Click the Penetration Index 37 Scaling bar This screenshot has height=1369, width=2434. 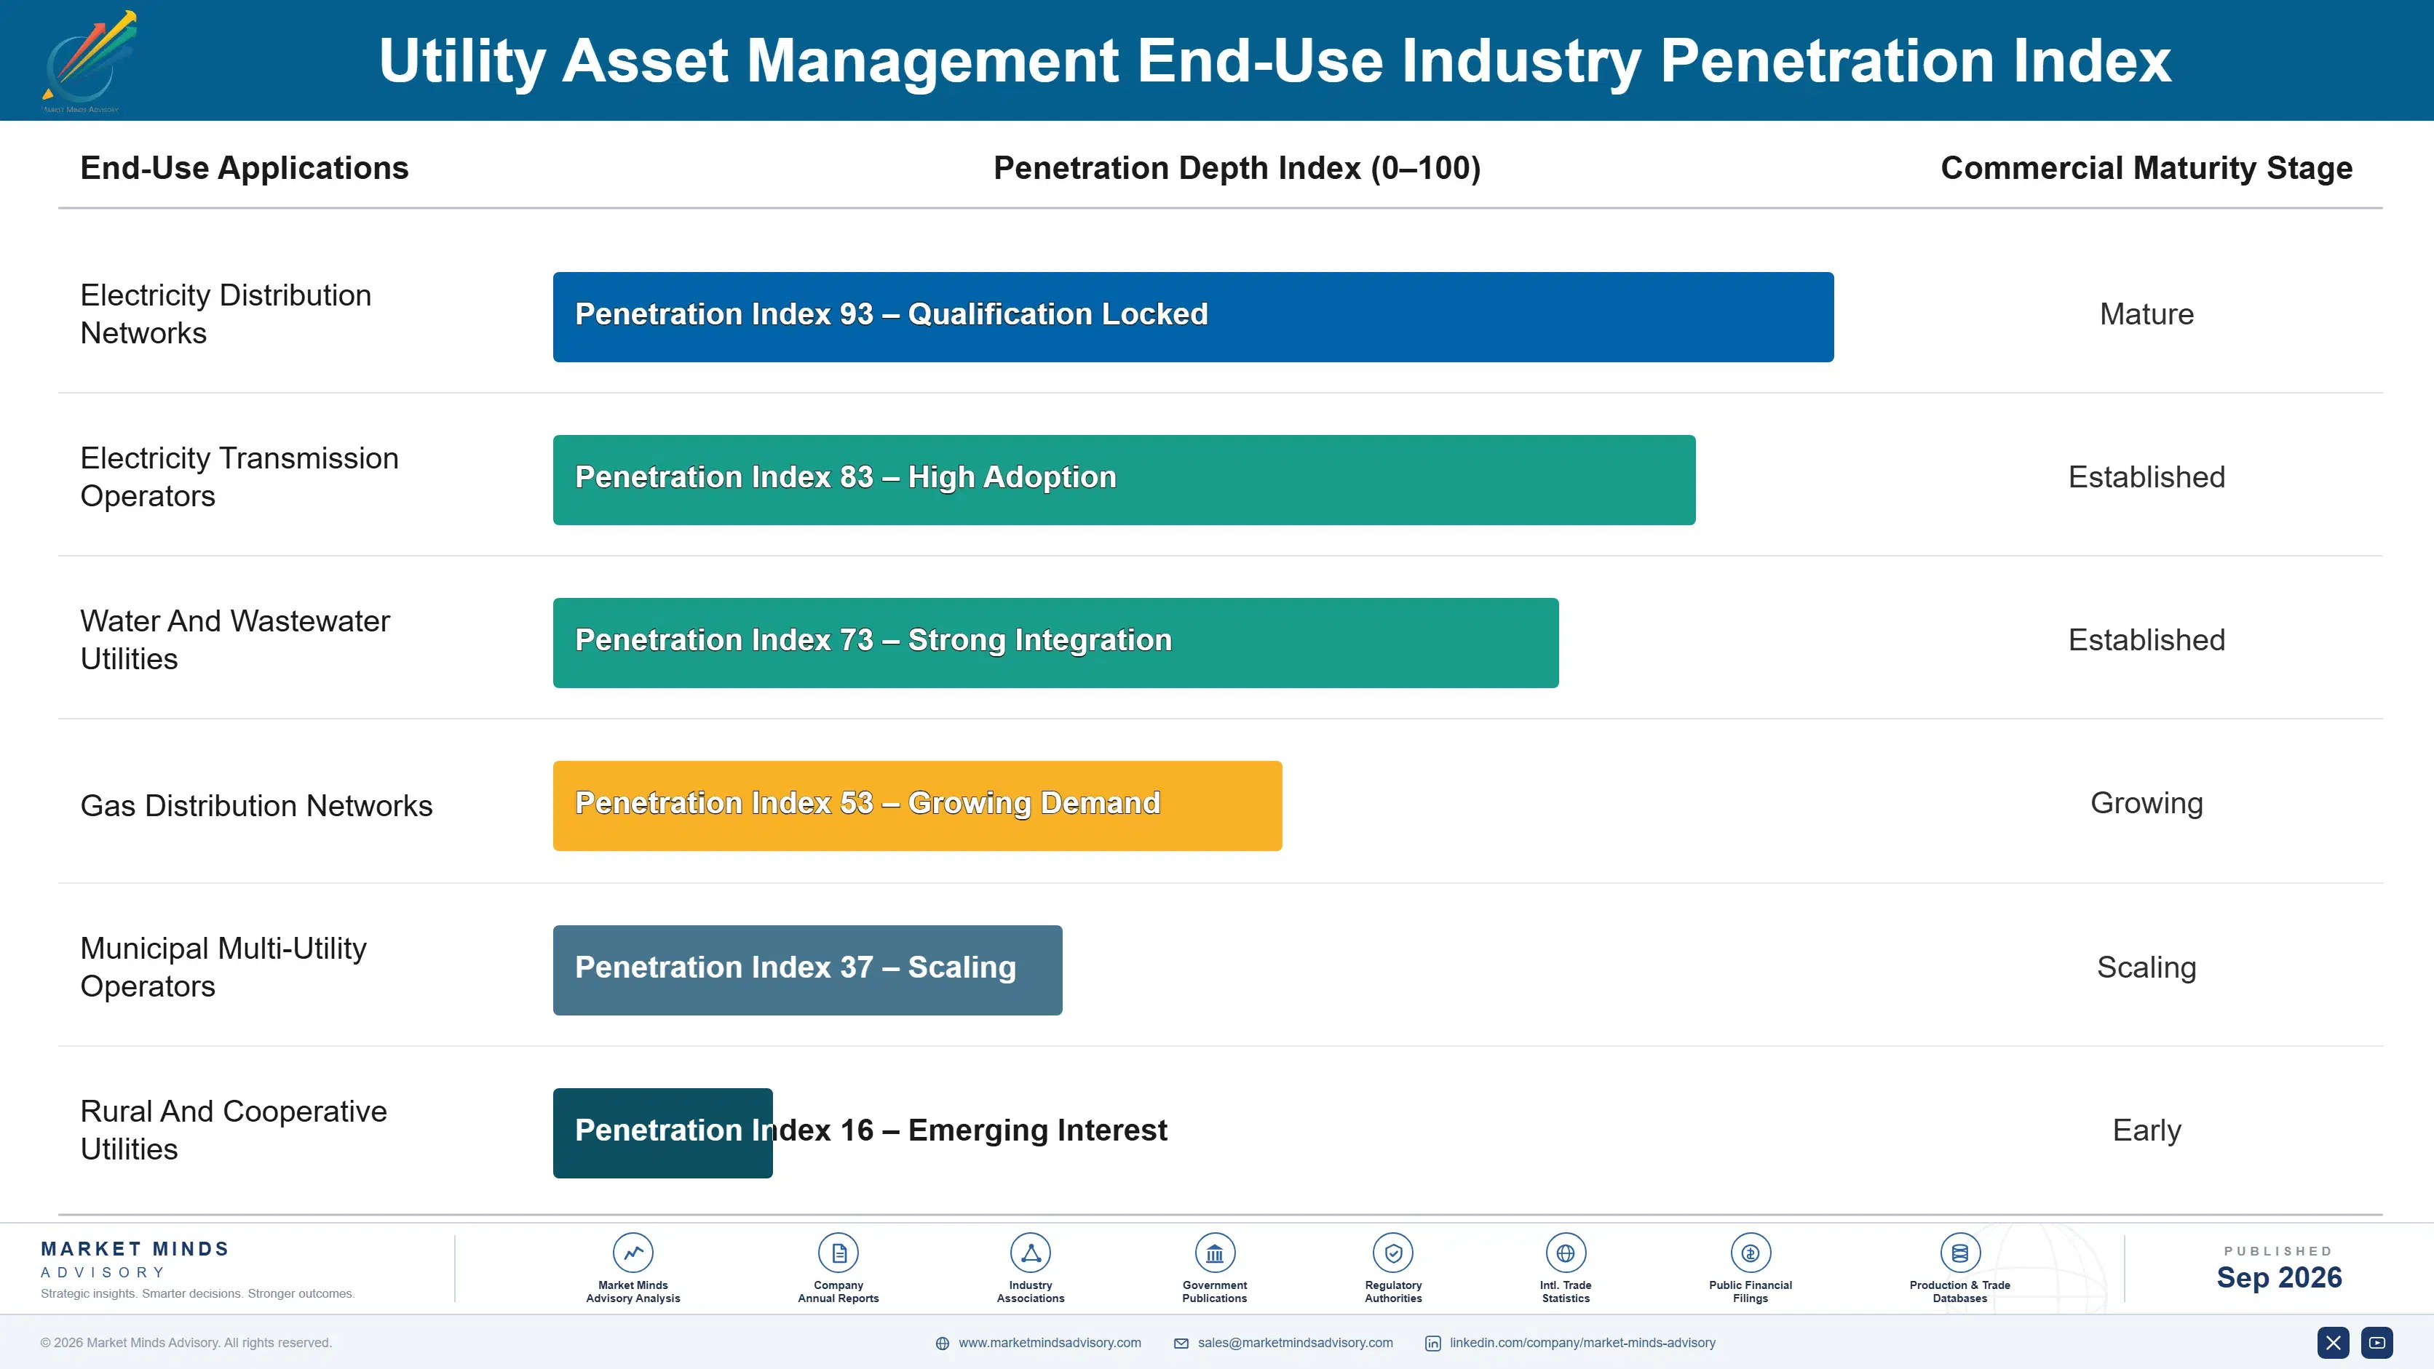click(807, 970)
